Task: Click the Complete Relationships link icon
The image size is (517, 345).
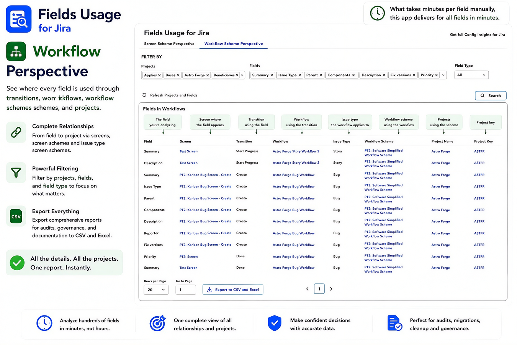Action: tap(16, 133)
